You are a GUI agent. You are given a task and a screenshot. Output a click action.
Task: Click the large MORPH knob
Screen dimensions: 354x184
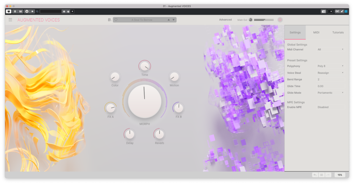coord(145,101)
